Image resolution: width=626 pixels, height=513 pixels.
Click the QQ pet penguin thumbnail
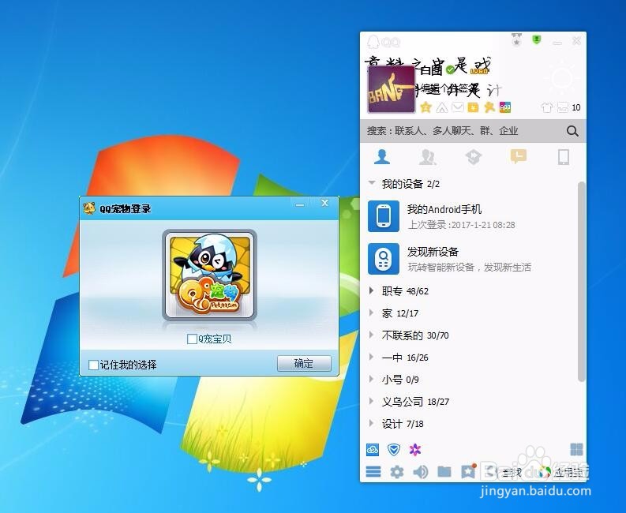[x=209, y=275]
